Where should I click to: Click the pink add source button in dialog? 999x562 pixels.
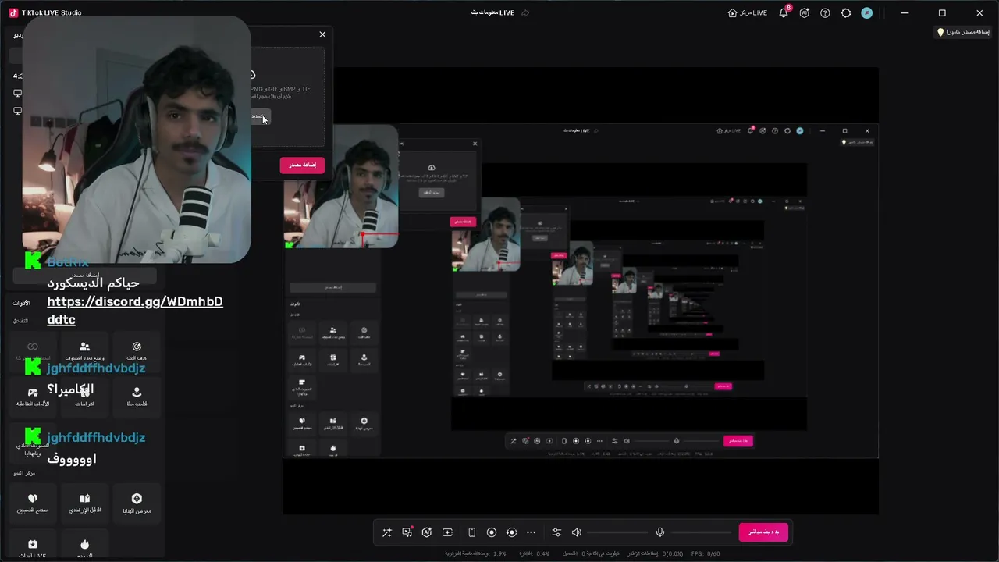click(302, 165)
